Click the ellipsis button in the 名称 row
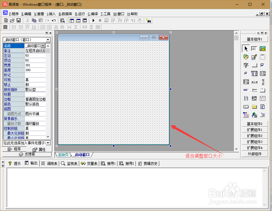The image size is (272, 211). [x=43, y=46]
